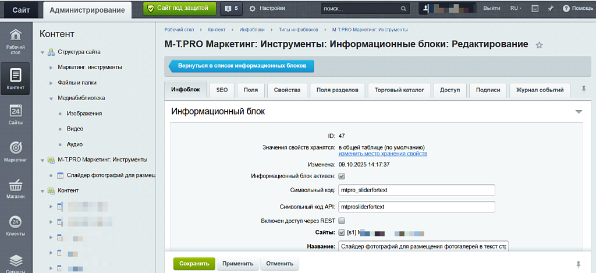Viewport: 596px width, 273px height.
Task: Open the RU language dropdown
Action: coord(515,9)
